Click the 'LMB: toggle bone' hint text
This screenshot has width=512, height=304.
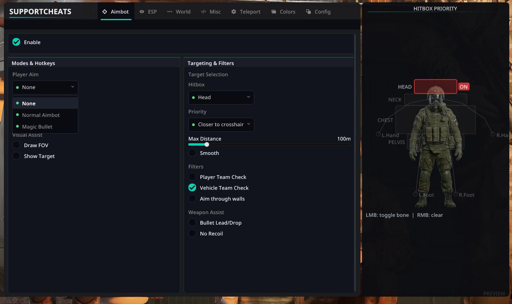[x=387, y=215]
